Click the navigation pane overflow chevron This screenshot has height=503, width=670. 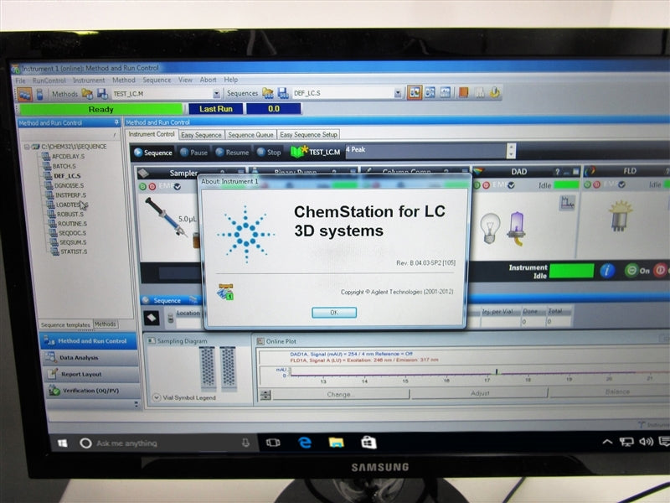[x=137, y=404]
